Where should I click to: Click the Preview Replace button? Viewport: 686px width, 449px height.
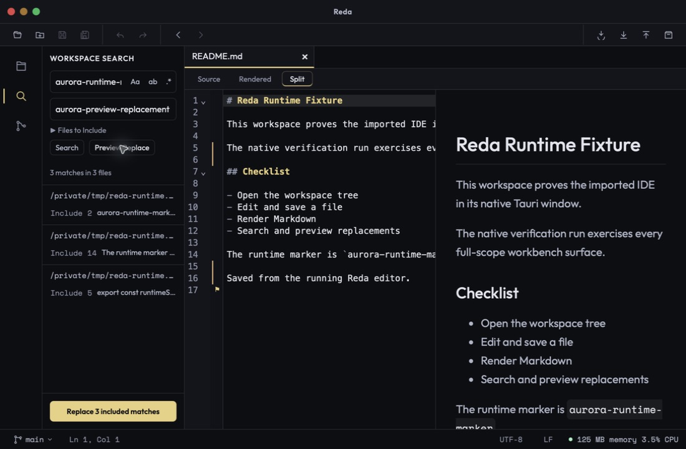pyautogui.click(x=122, y=148)
